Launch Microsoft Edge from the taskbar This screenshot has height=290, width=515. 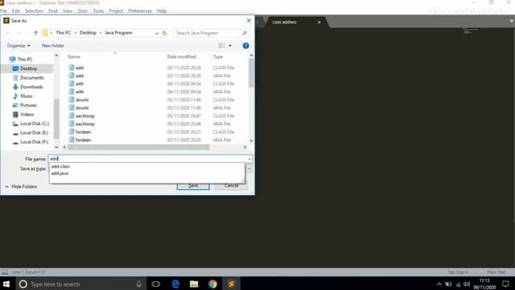click(x=175, y=284)
